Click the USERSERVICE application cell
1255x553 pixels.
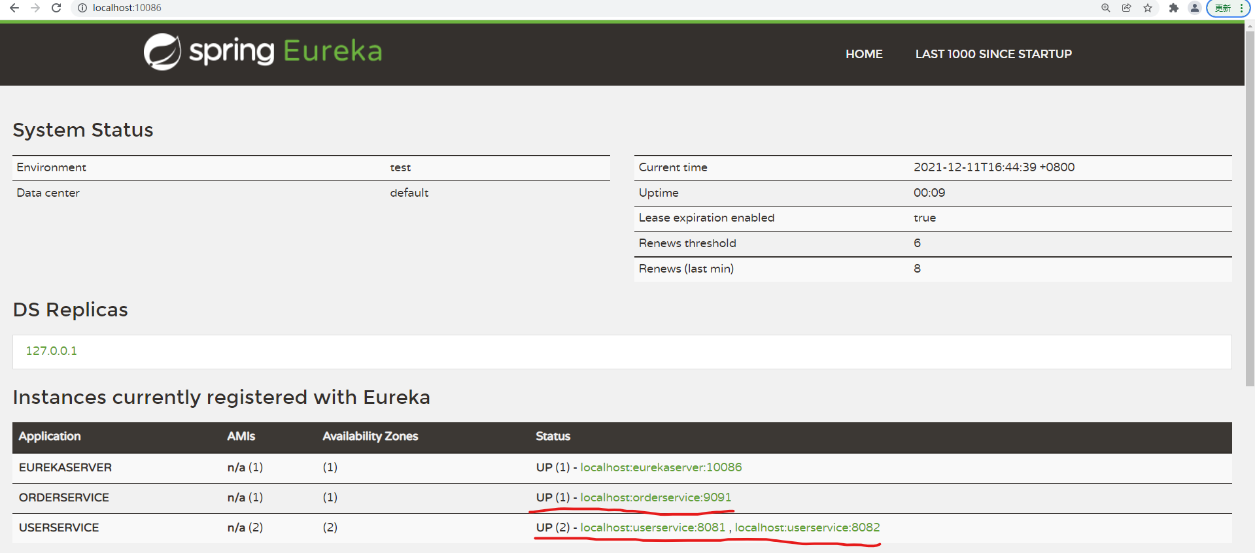[59, 528]
